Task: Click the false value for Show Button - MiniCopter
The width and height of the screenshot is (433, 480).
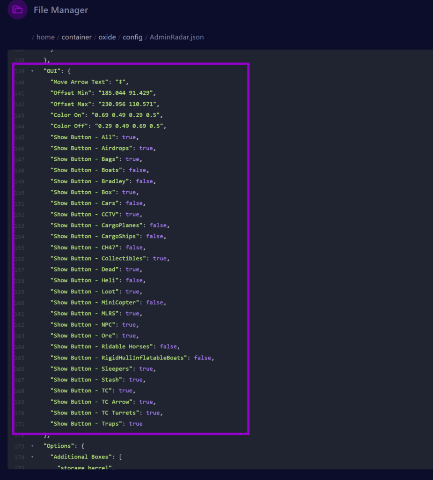Action: [154, 302]
